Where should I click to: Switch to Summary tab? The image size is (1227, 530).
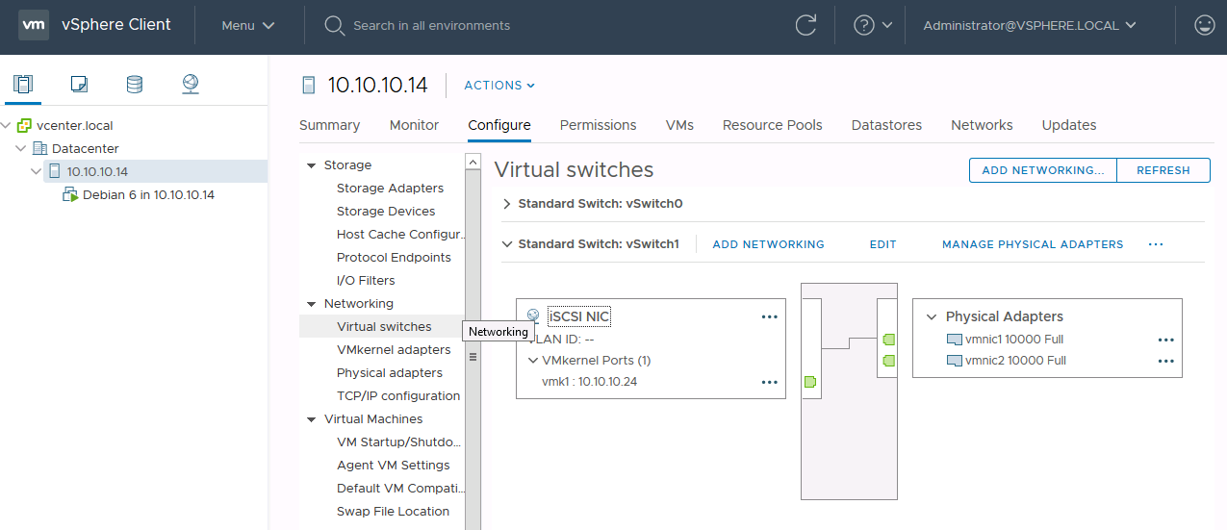pos(329,125)
